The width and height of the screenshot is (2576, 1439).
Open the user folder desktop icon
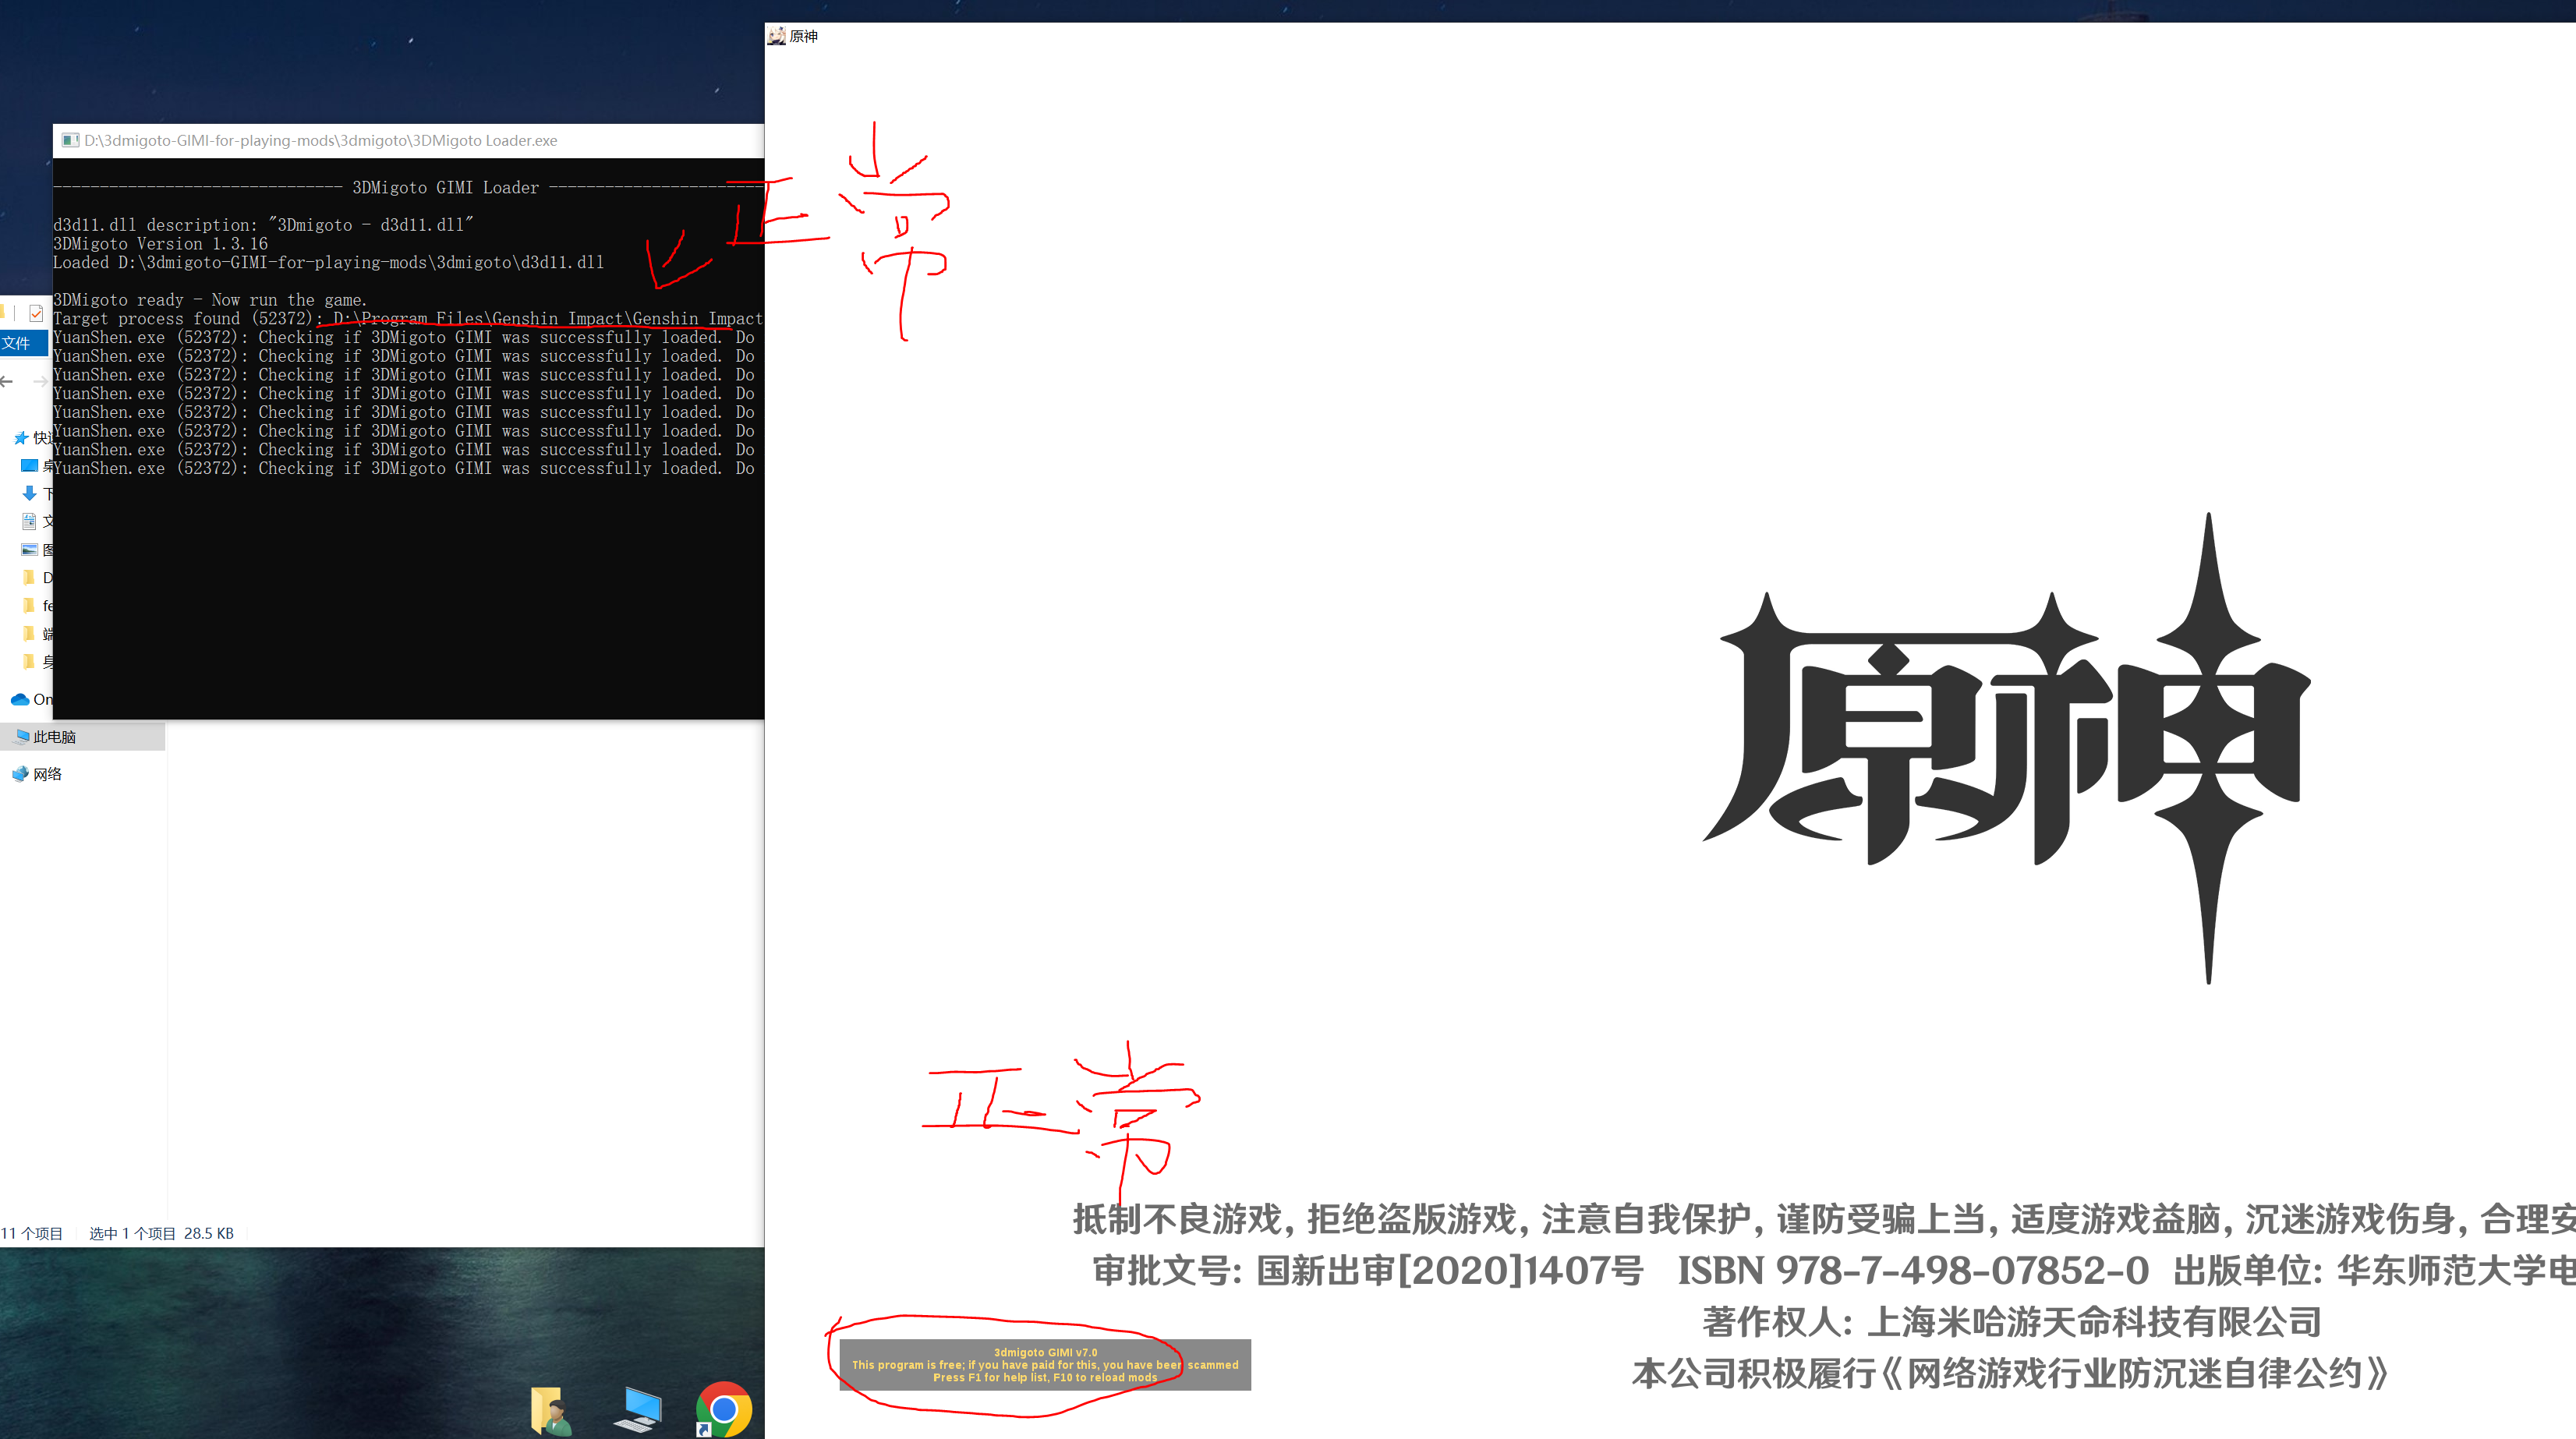[551, 1410]
